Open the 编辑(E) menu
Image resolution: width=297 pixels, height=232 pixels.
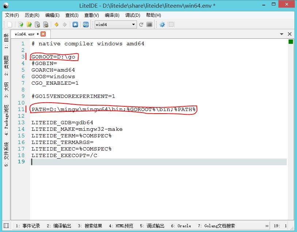[52, 15]
